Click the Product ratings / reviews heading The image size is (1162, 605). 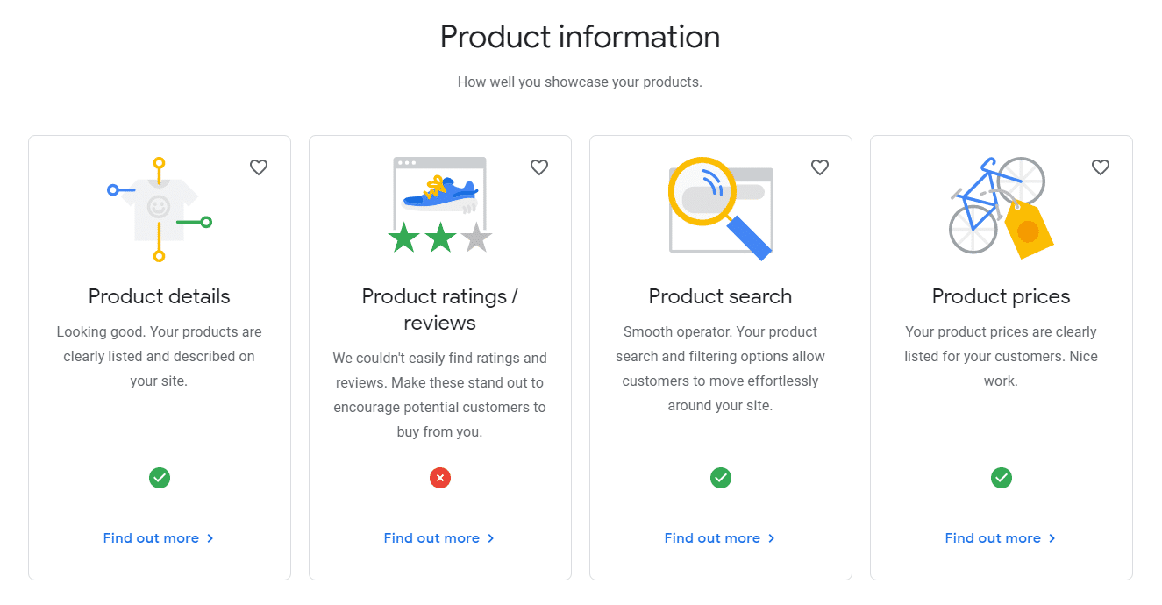[440, 310]
